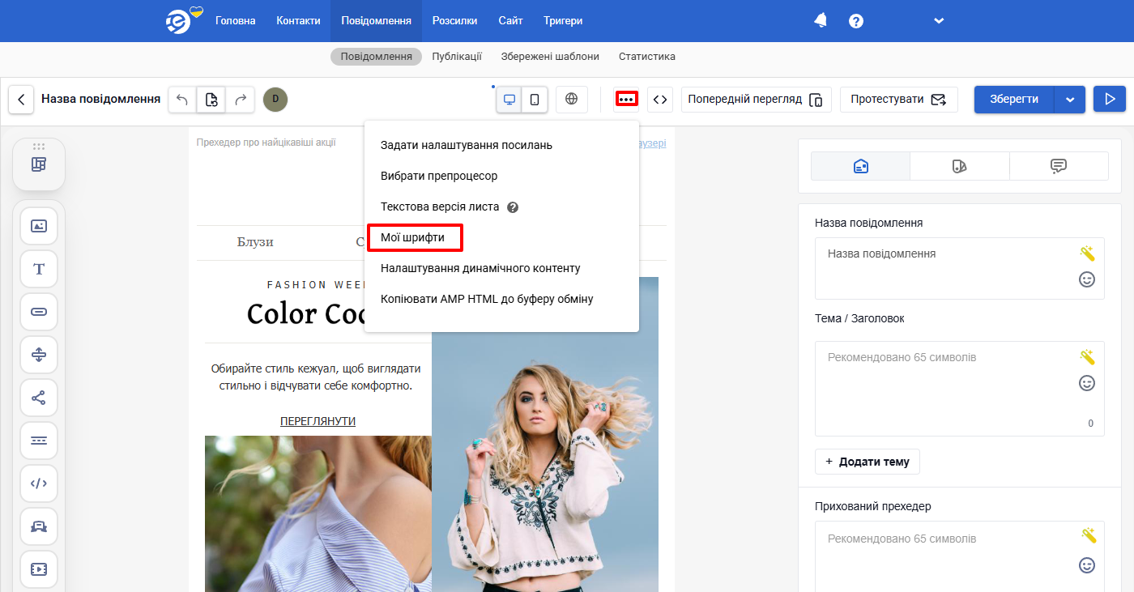Click the Назва повідомлення input field
This screenshot has height=592, width=1134.
point(960,268)
